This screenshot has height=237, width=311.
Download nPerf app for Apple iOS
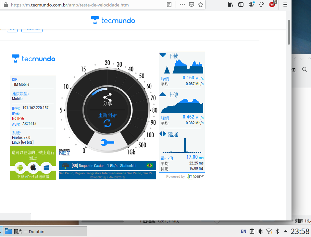click(x=33, y=168)
